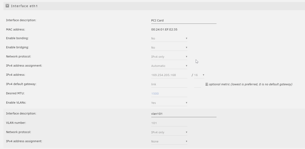Click the Enable bridging label
The width and height of the screenshot is (305, 149).
point(17,47)
